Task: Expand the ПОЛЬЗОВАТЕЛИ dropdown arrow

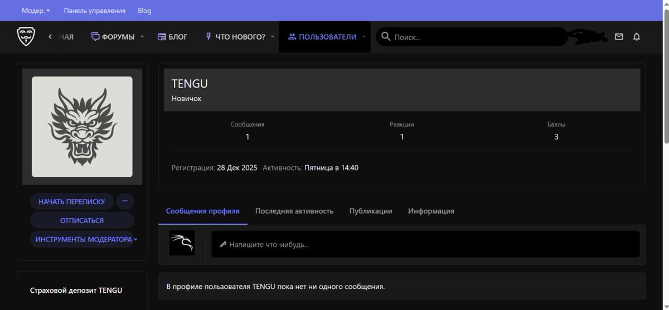Action: pyautogui.click(x=363, y=37)
